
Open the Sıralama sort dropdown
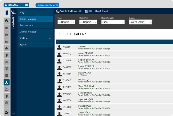coord(140,22)
